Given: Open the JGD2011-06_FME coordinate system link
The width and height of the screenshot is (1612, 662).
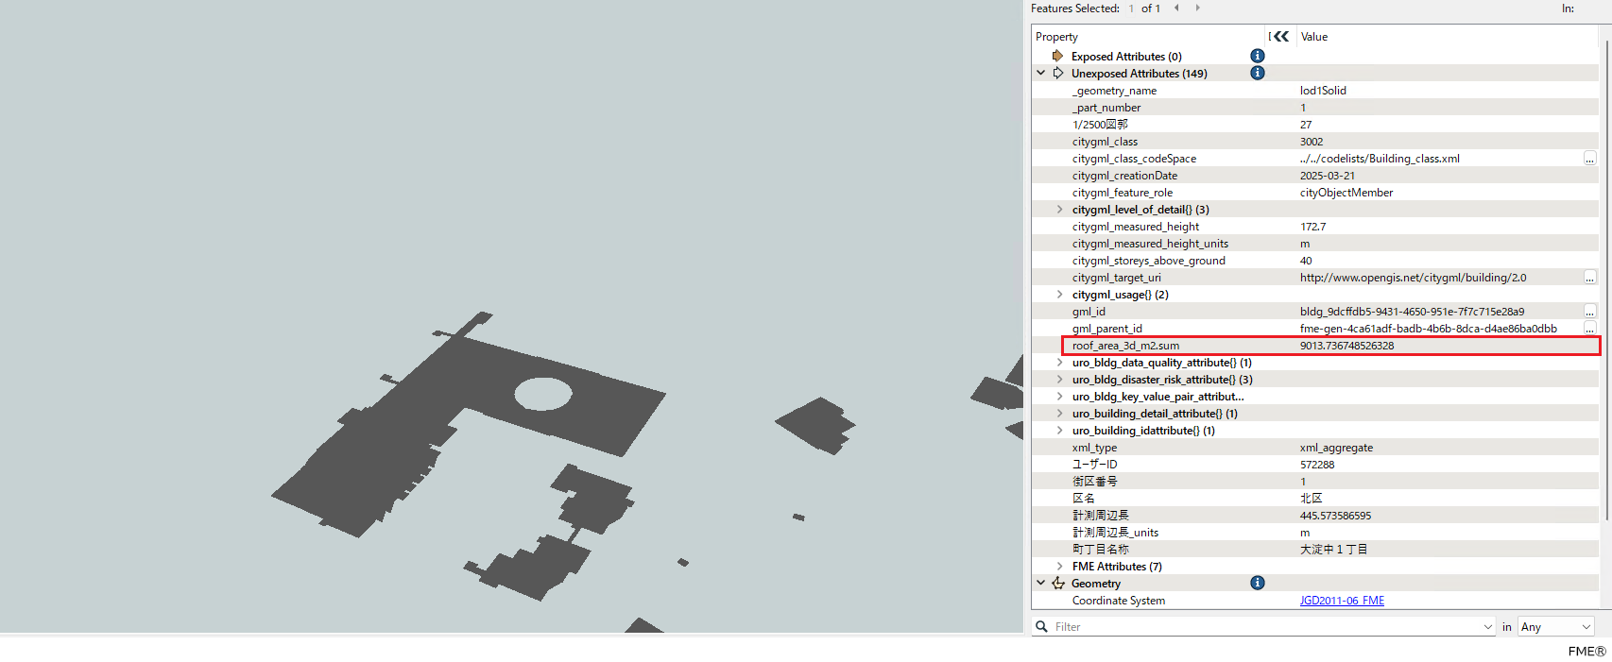Looking at the screenshot, I should pyautogui.click(x=1342, y=601).
